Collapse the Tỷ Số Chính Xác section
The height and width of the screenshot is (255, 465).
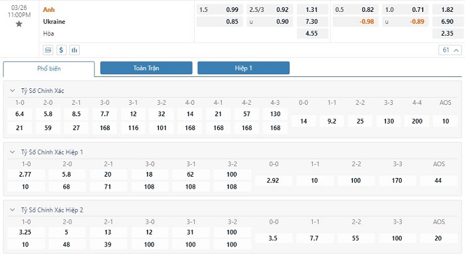coord(13,91)
